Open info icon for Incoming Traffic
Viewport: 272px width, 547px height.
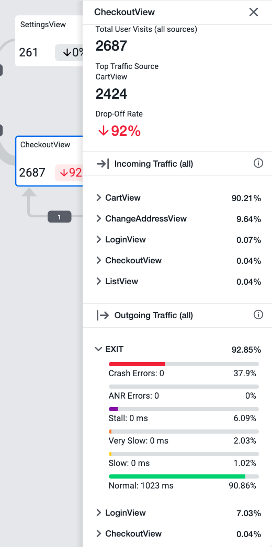coord(258,163)
